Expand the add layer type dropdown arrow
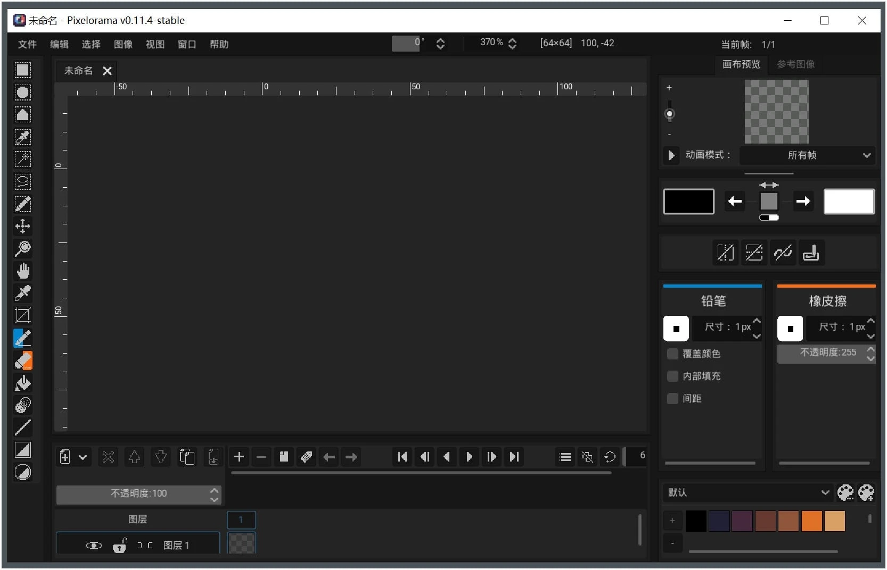 83,457
